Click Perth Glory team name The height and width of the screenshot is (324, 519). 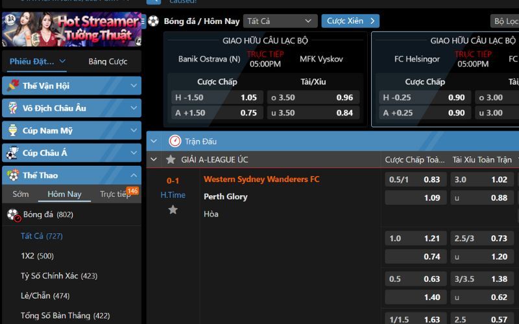pyautogui.click(x=226, y=197)
